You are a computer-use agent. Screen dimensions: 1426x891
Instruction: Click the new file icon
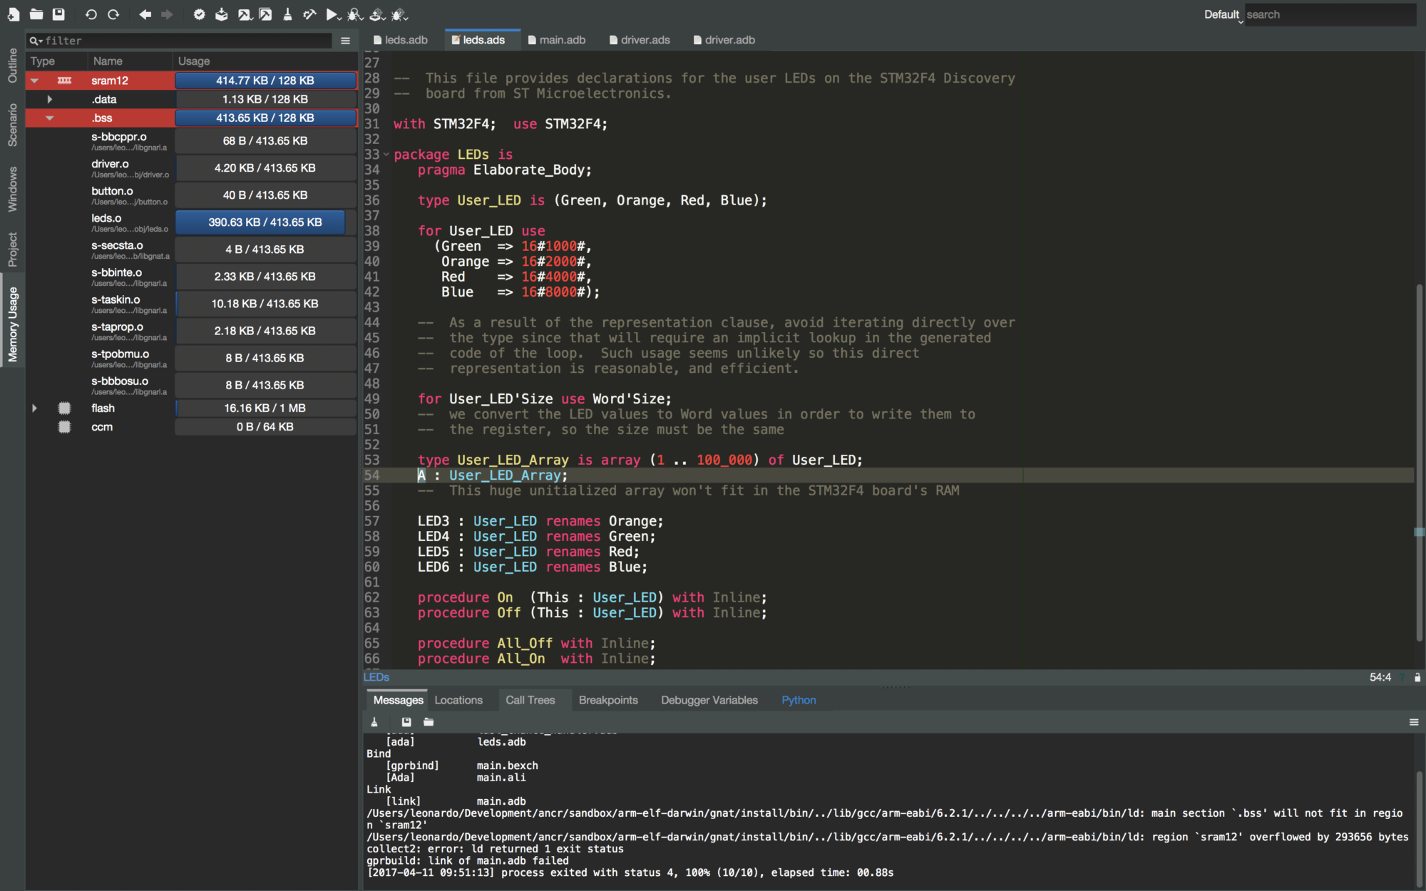[x=14, y=14]
